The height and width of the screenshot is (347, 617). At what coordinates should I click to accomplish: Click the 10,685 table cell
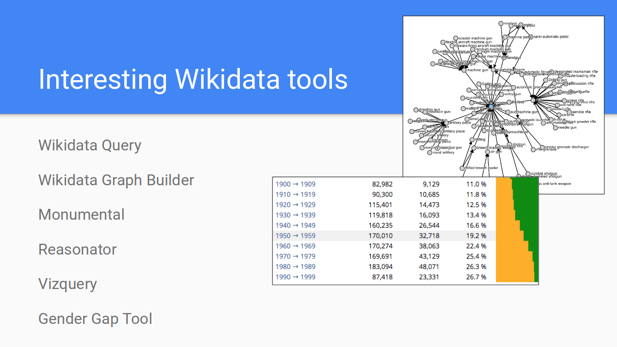pyautogui.click(x=429, y=194)
